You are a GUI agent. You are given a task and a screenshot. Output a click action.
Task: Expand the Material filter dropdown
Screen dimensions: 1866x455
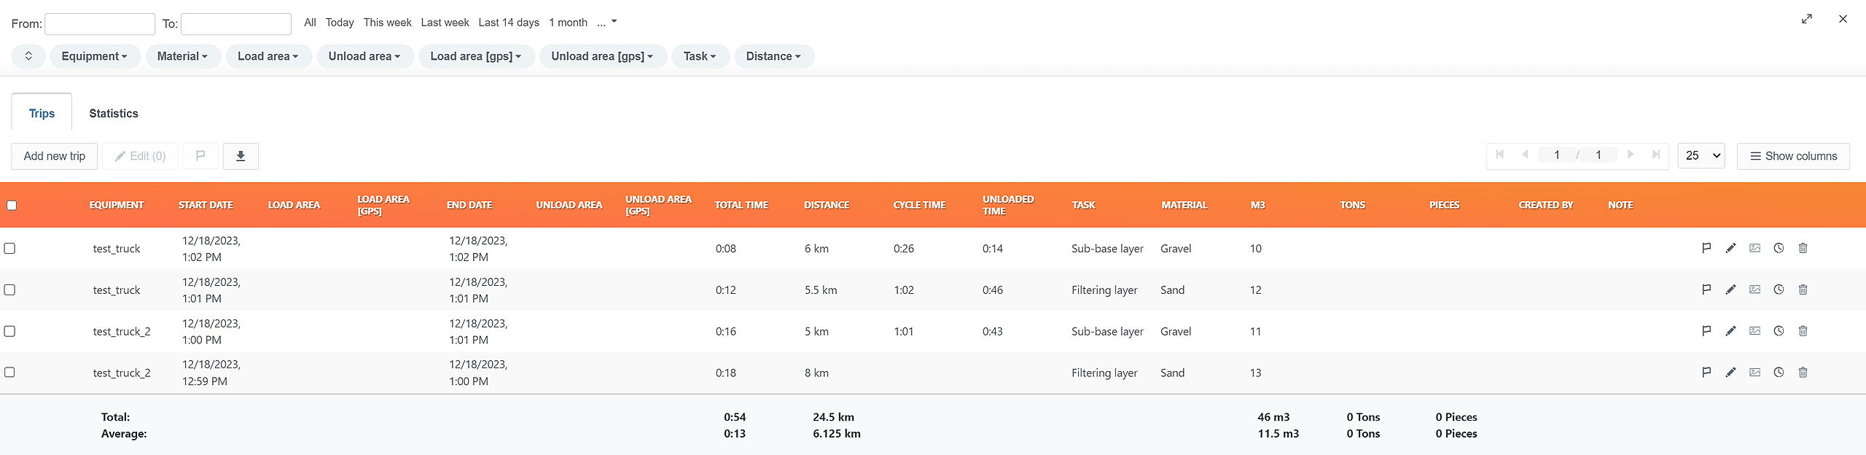point(183,56)
